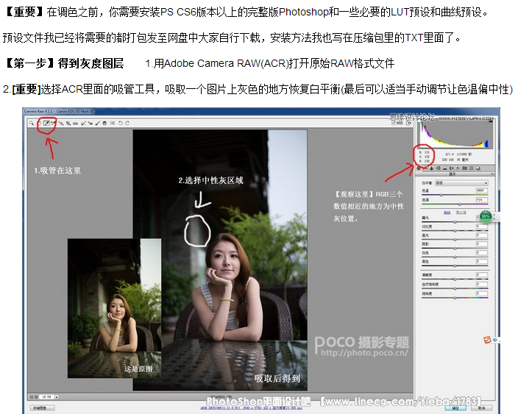Open the Presets panel tab icon
The image size is (518, 414).
pos(471,168)
